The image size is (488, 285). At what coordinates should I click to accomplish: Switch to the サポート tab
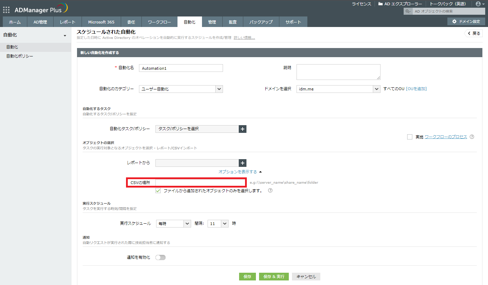[x=293, y=22]
